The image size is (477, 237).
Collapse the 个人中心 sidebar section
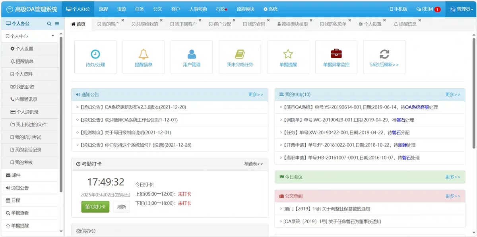tap(53, 36)
